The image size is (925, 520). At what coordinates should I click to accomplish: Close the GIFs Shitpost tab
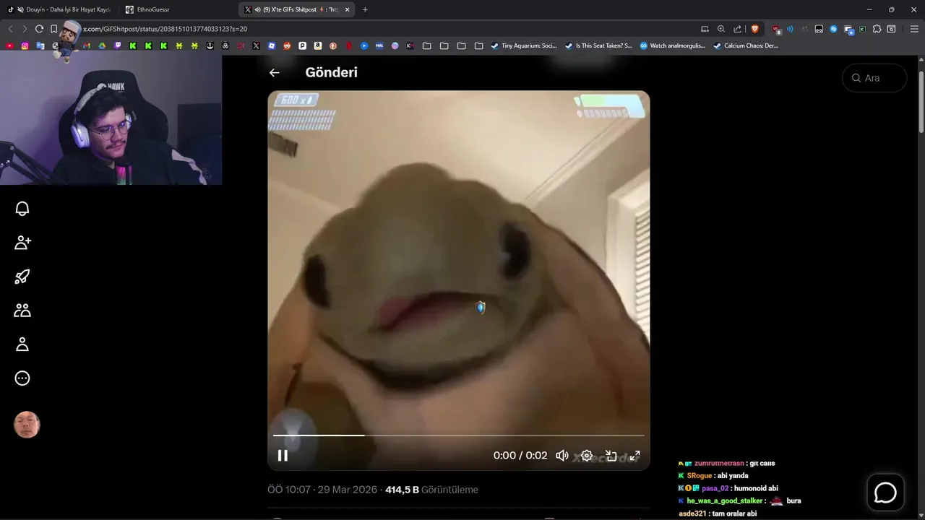pos(348,9)
